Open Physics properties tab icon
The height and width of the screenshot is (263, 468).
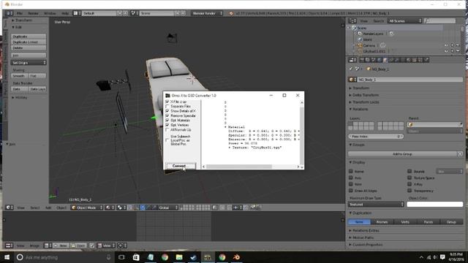[426, 60]
